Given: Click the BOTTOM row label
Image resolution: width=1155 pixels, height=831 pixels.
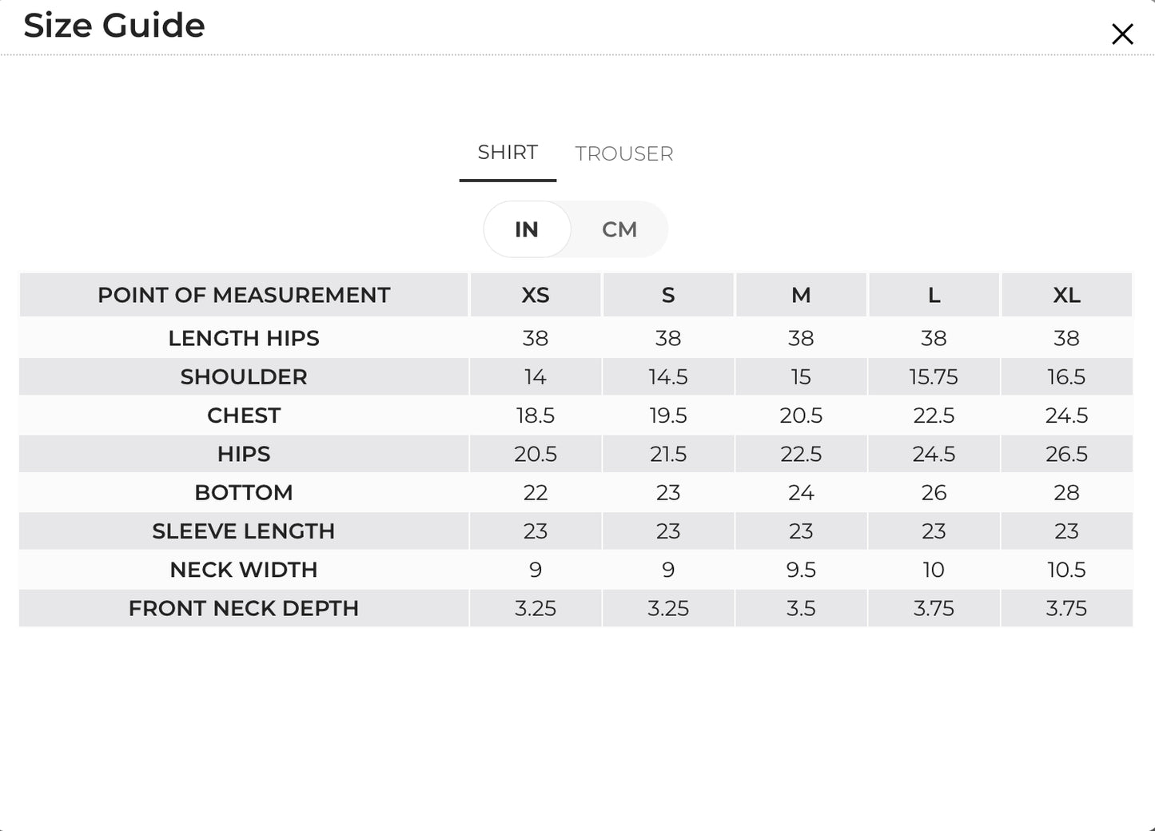Looking at the screenshot, I should 244,492.
